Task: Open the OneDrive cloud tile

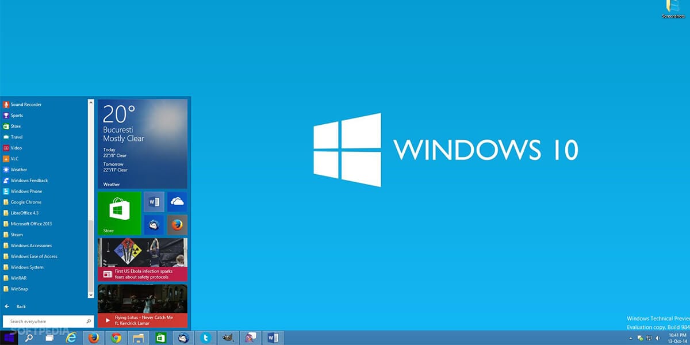Action: pyautogui.click(x=177, y=201)
